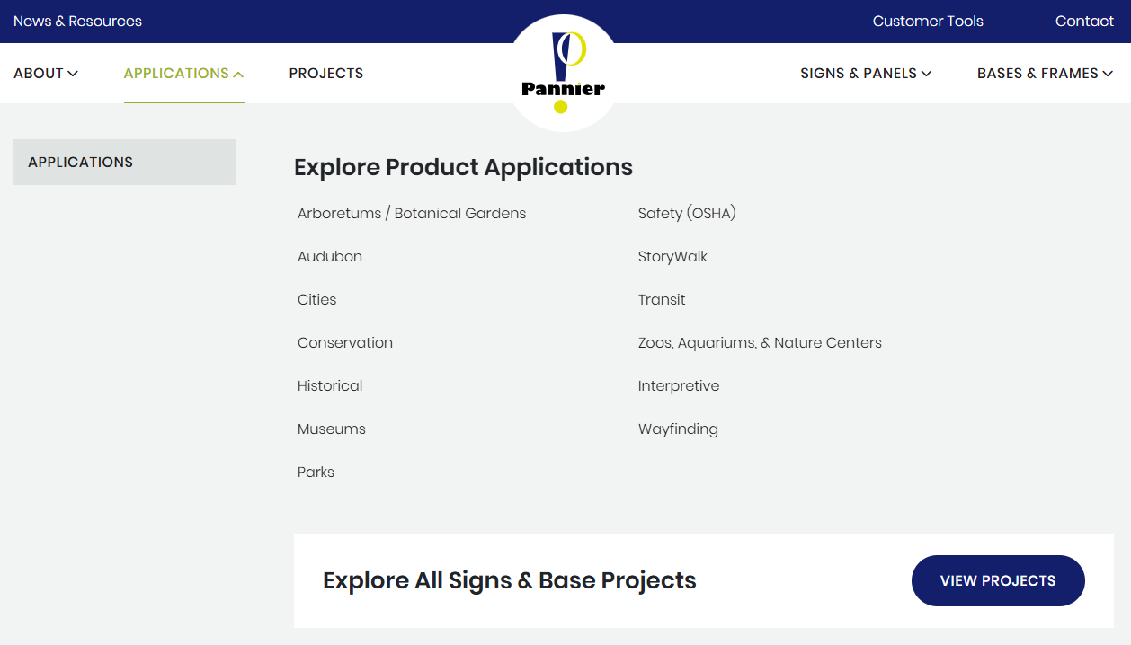Open the Cities application link
Image resolution: width=1131 pixels, height=645 pixels.
pos(317,300)
